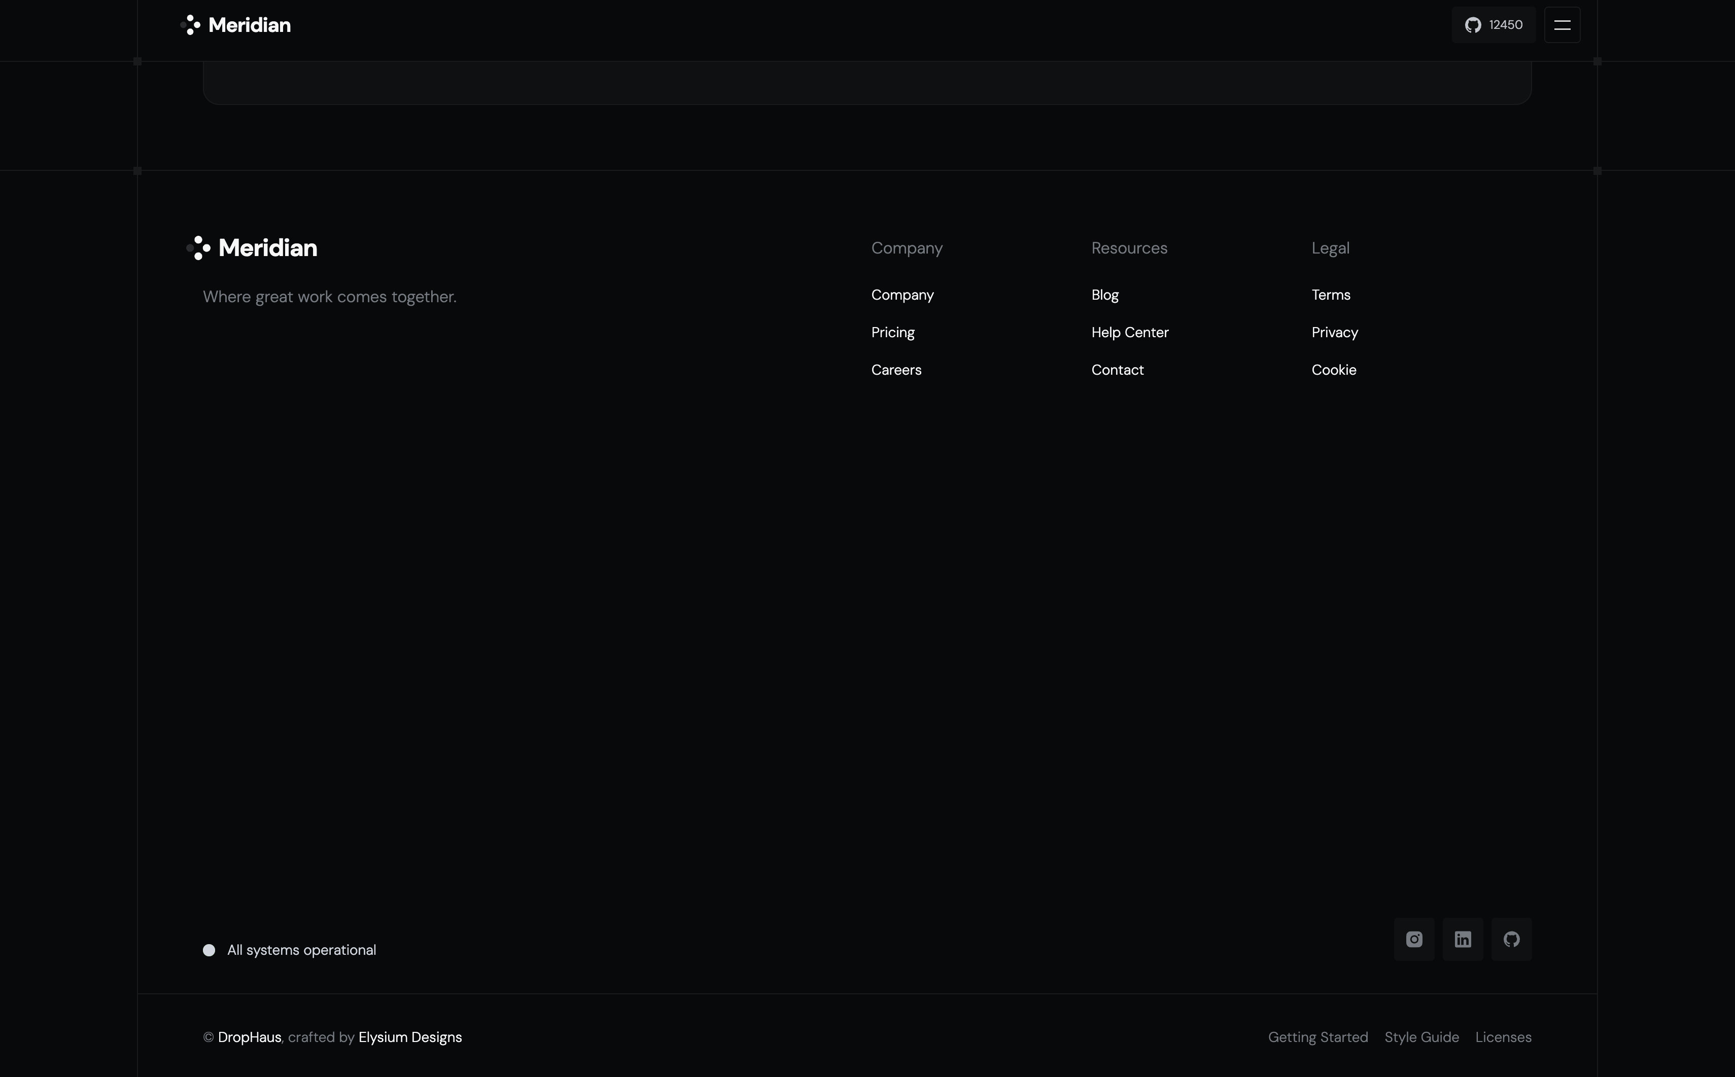This screenshot has height=1077, width=1735.
Task: Open the Blog link
Action: point(1105,295)
